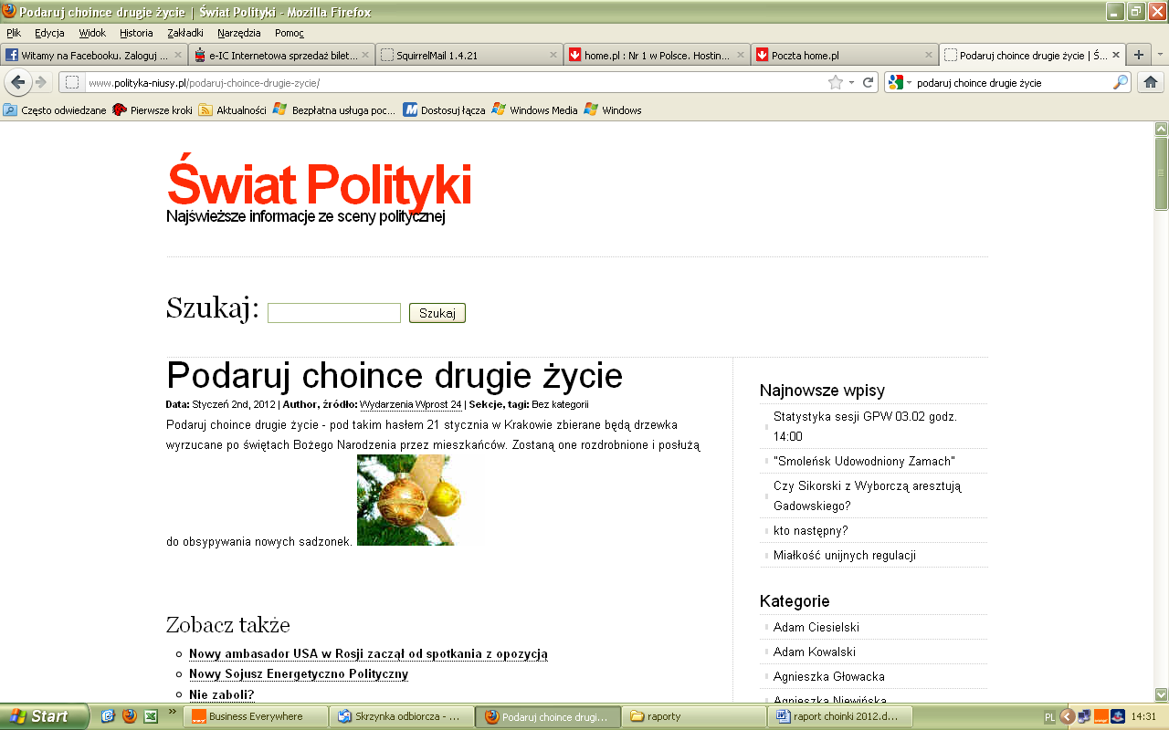Switch to Business Everywhere taskbar window
The width and height of the screenshot is (1169, 730).
point(255,716)
